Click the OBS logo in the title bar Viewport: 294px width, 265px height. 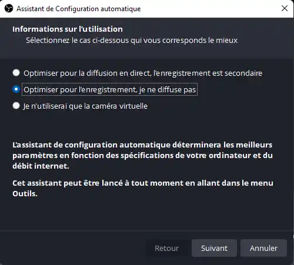coord(9,9)
